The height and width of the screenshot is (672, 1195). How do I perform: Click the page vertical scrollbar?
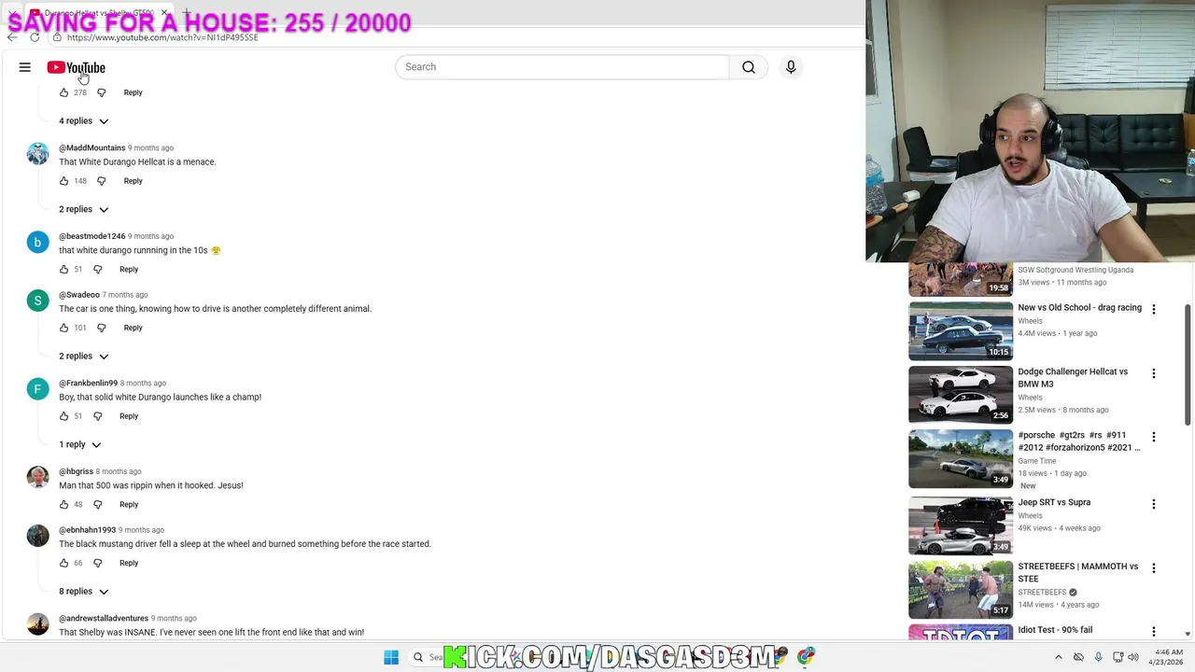(1188, 364)
